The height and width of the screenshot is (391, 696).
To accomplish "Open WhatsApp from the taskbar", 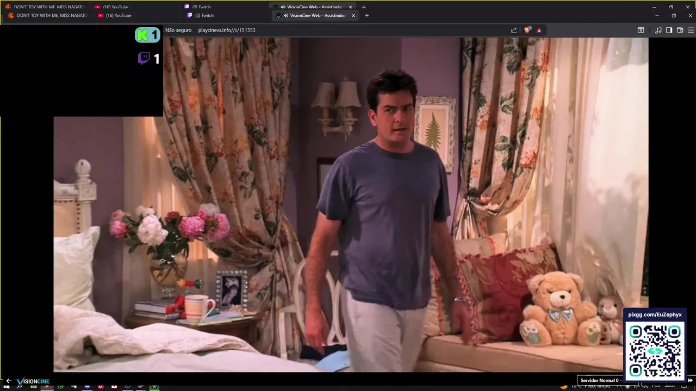I will 60,387.
